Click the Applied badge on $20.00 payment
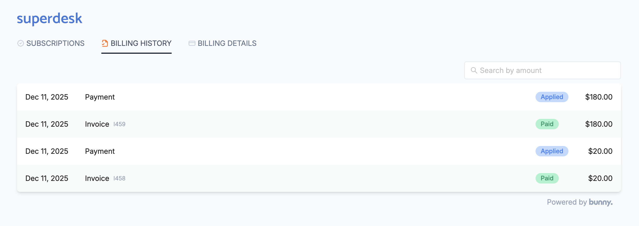This screenshot has height=226, width=639. tap(552, 151)
